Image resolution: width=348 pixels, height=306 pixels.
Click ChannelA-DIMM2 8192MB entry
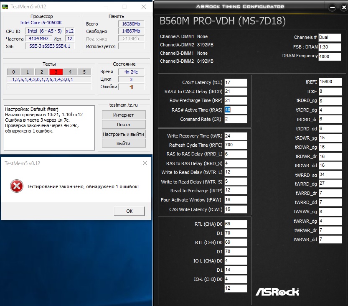point(187,45)
